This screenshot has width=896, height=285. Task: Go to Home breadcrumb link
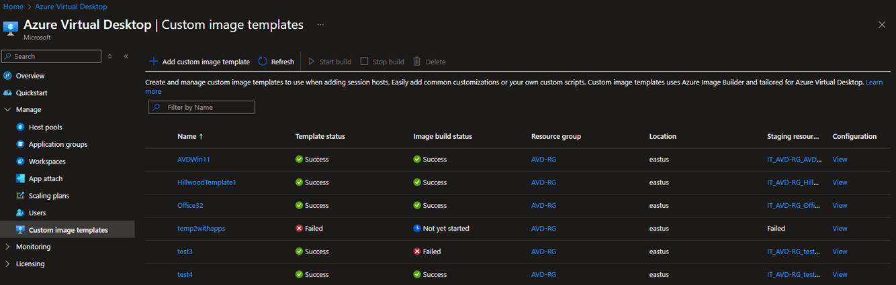[x=13, y=6]
